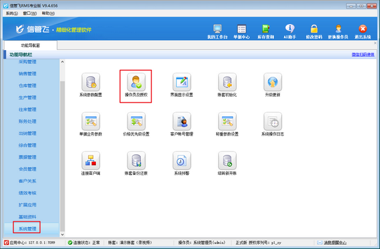Open 操作员及授权 icon
Image resolution: width=380 pixels, height=249 pixels.
click(136, 82)
